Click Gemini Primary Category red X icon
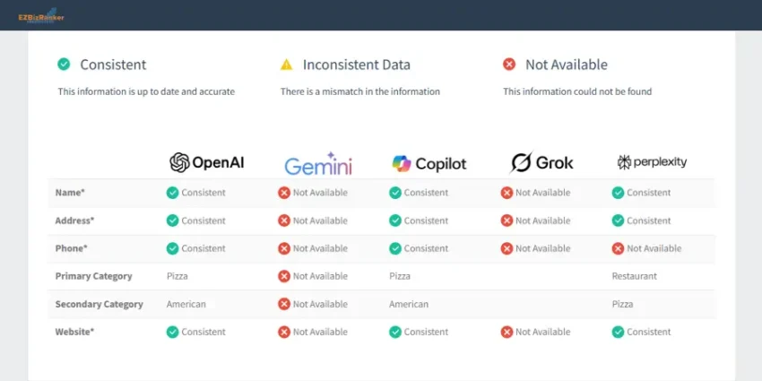Screen dimensions: 762x381 click(284, 276)
